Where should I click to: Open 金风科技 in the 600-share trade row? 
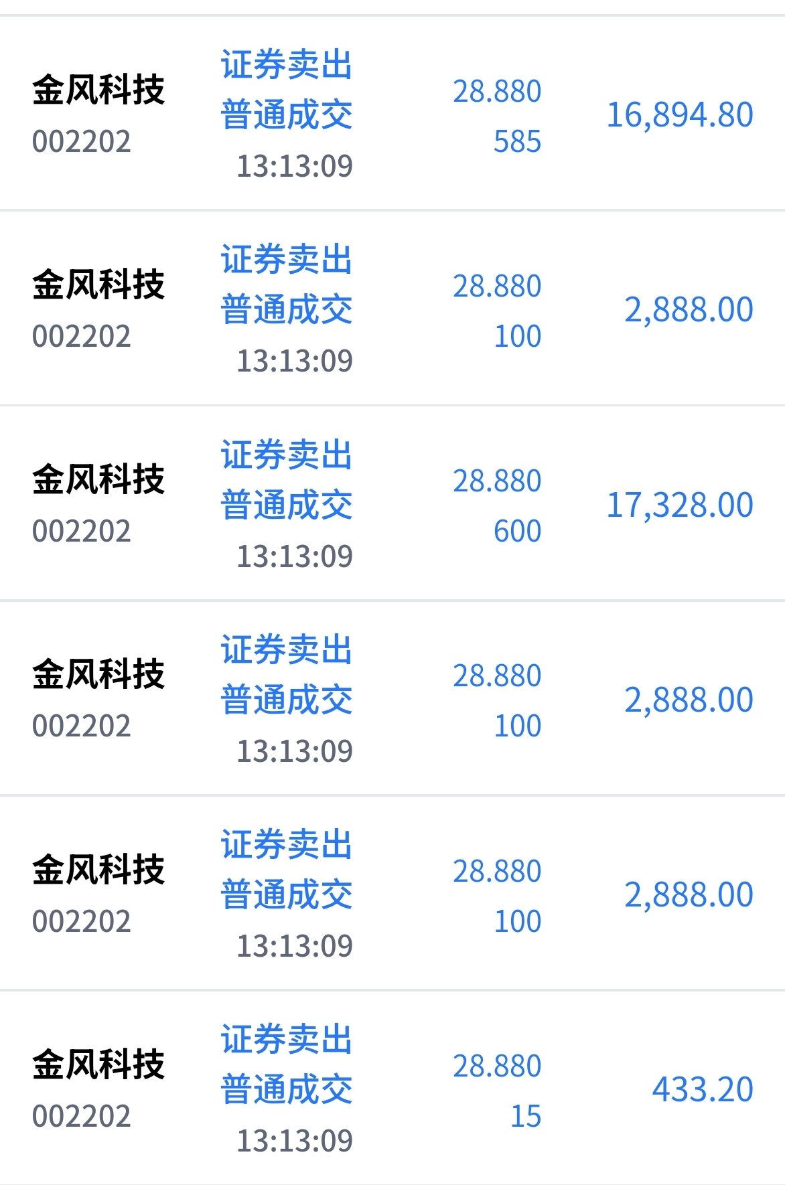click(98, 479)
